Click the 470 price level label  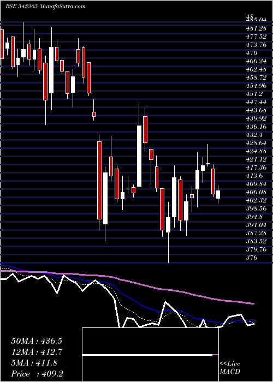pos(252,53)
